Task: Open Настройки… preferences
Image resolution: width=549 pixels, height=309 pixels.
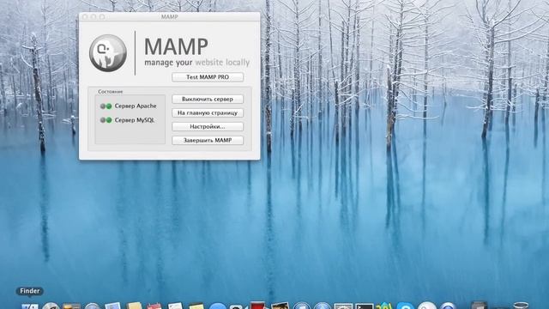Action: pyautogui.click(x=208, y=126)
